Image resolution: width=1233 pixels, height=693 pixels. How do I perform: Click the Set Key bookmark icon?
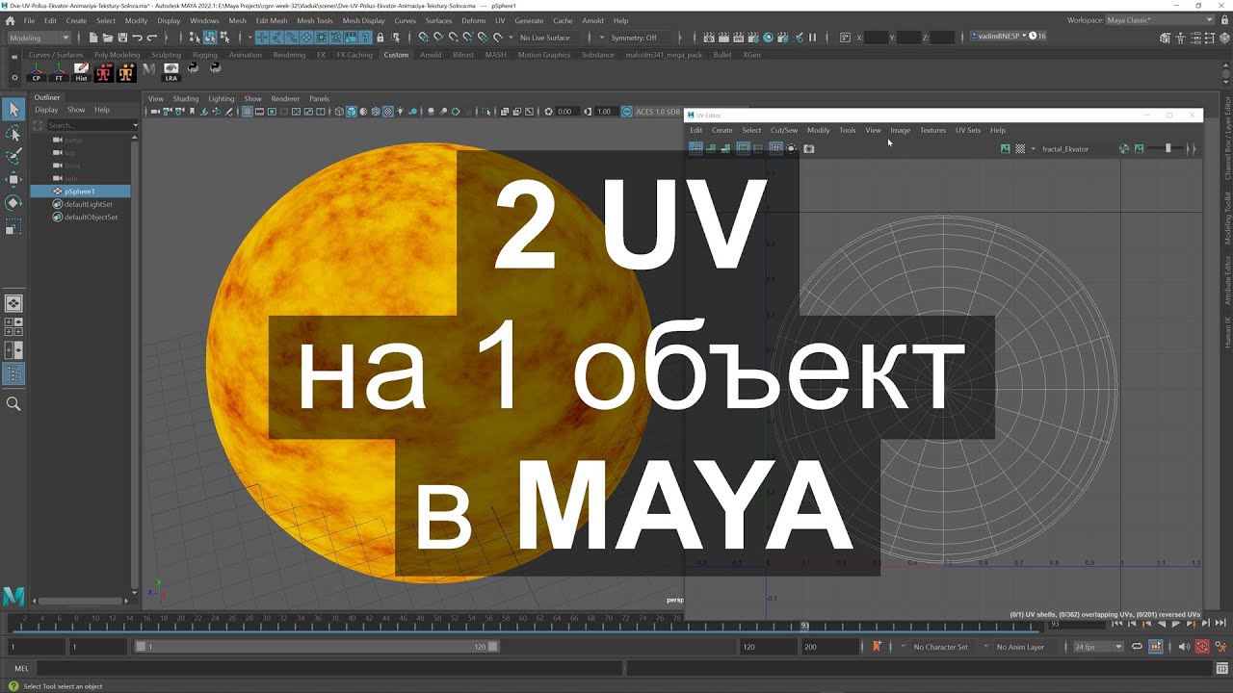pos(877,647)
